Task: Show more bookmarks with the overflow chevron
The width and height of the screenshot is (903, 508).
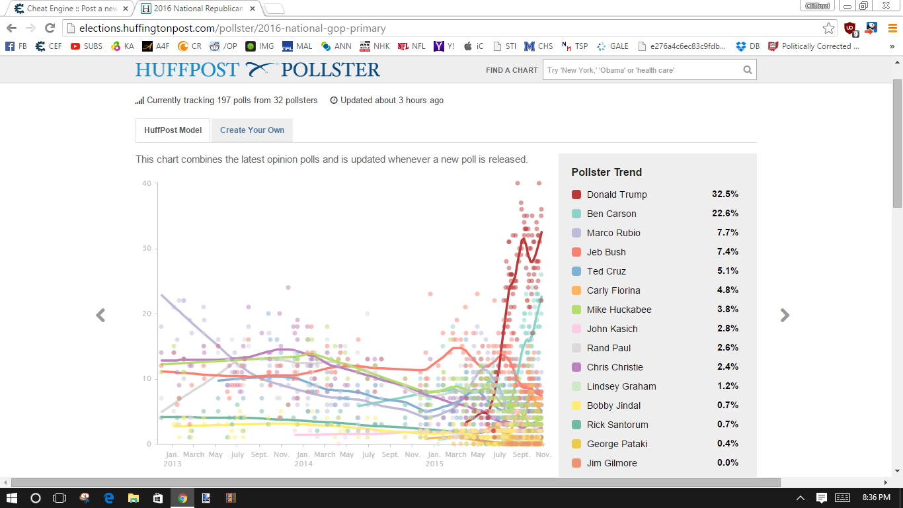Action: tap(892, 46)
